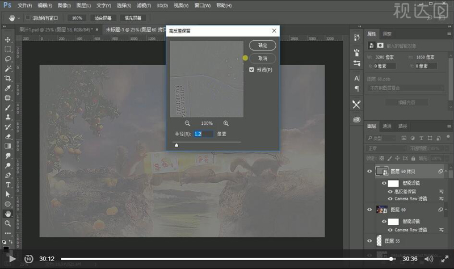Viewport: 454px width, 269px height.
Task: Select the Pen tool
Action: click(x=8, y=175)
